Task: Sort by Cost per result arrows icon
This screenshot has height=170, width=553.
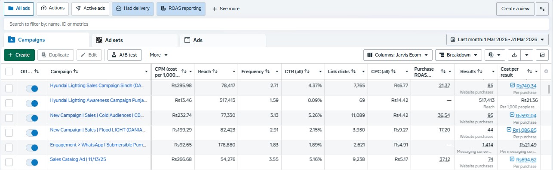Action: 530,71
